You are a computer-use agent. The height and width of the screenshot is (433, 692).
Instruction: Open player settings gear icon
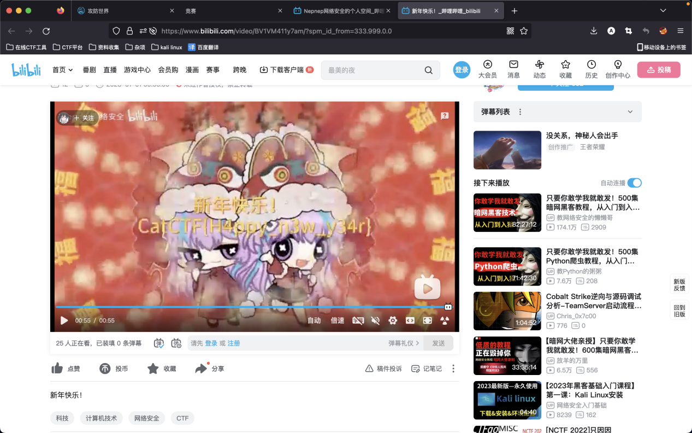click(393, 320)
